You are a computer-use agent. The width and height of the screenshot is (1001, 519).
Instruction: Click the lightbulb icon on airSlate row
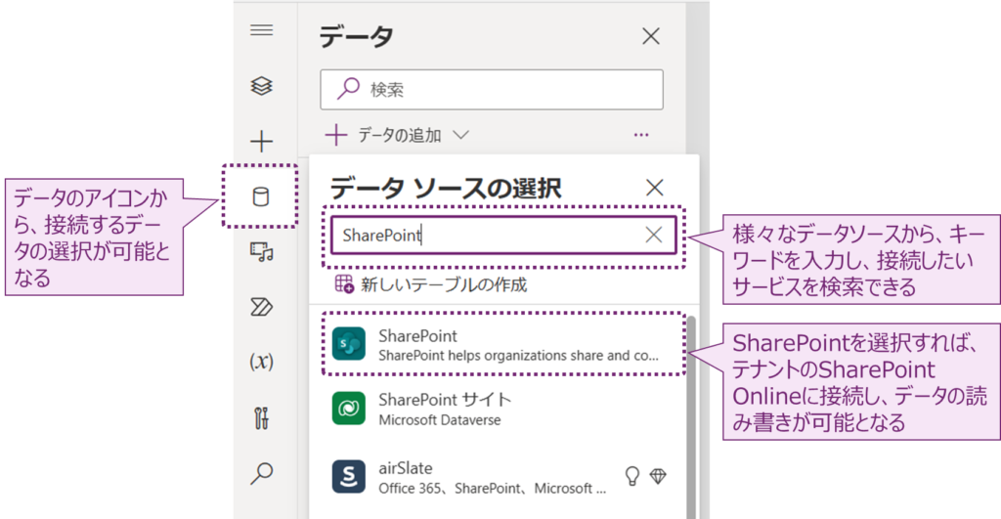632,476
